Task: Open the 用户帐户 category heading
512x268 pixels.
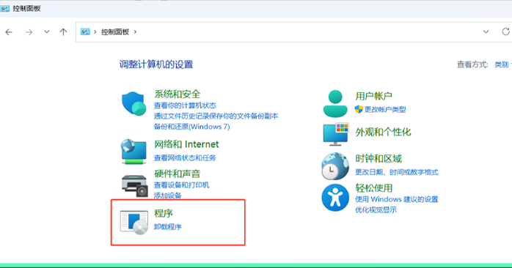Action: coord(373,96)
